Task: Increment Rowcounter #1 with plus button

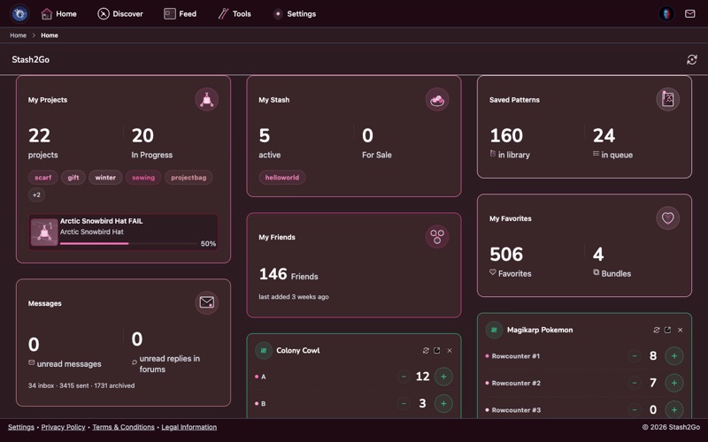Action: (x=673, y=356)
